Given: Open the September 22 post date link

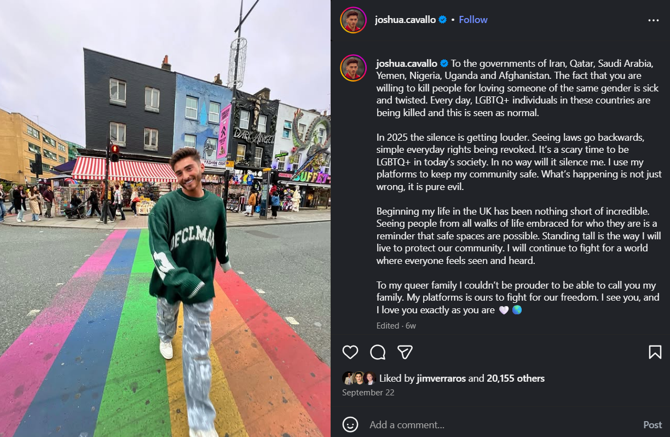Looking at the screenshot, I should click(368, 393).
